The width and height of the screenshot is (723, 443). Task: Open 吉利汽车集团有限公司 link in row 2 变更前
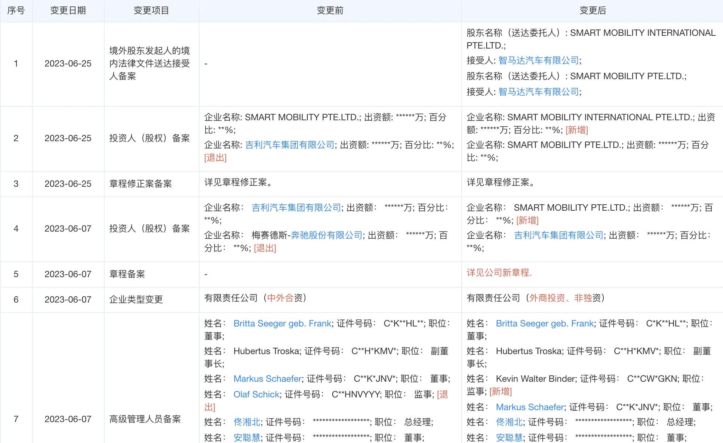pos(290,145)
